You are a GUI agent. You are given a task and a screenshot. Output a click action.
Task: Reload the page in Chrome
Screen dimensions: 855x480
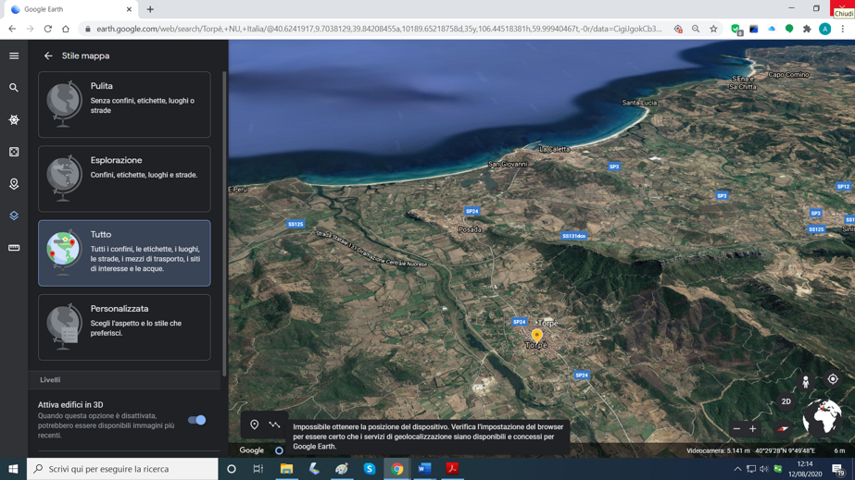pyautogui.click(x=48, y=29)
